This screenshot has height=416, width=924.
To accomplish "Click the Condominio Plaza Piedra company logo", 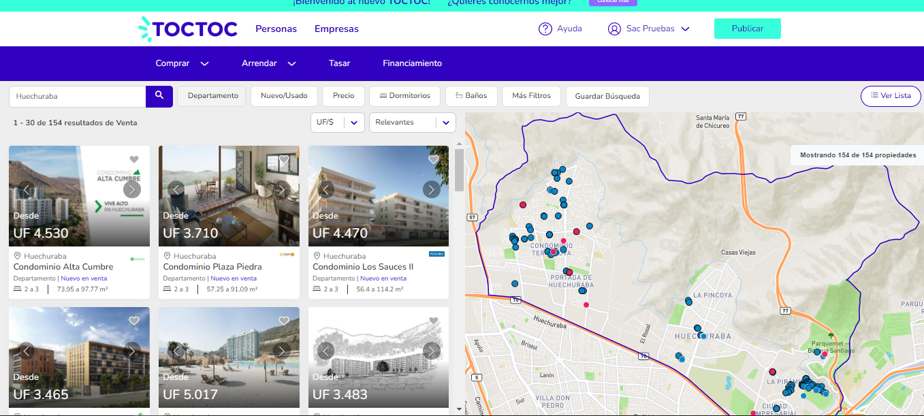I will coord(287,254).
